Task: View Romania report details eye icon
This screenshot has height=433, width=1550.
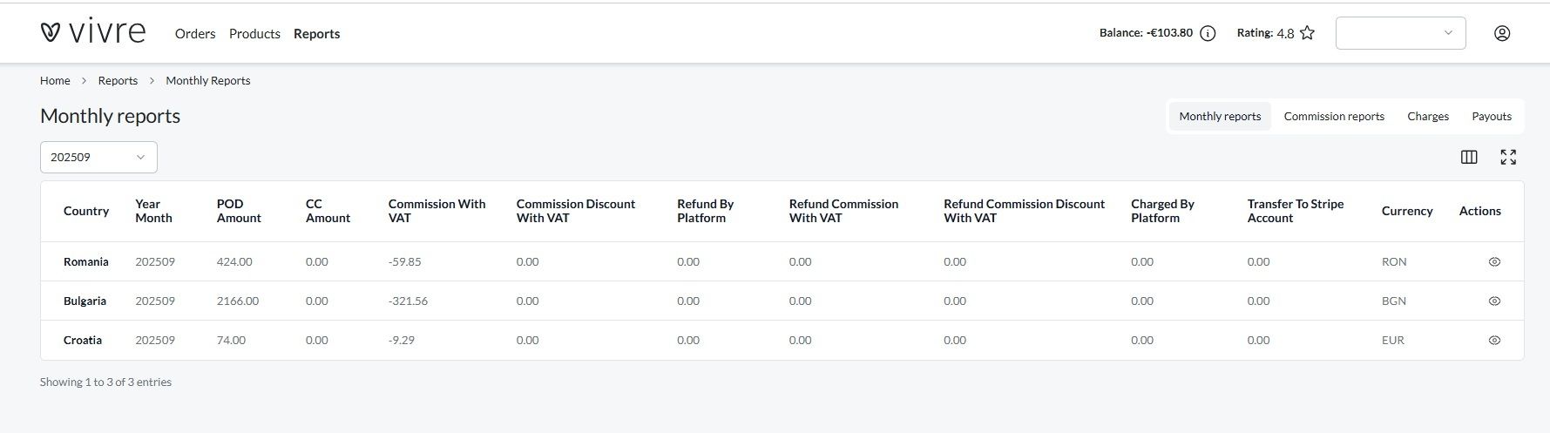Action: pos(1494,261)
